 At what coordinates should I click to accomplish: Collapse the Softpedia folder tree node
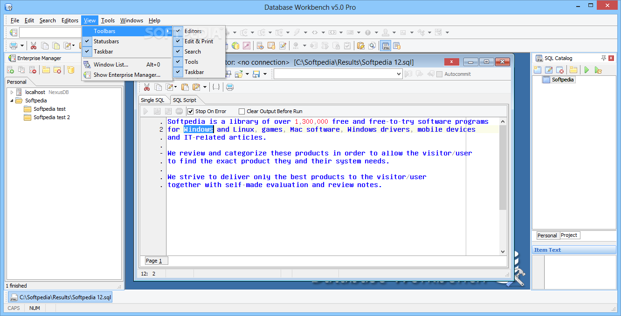click(x=12, y=101)
